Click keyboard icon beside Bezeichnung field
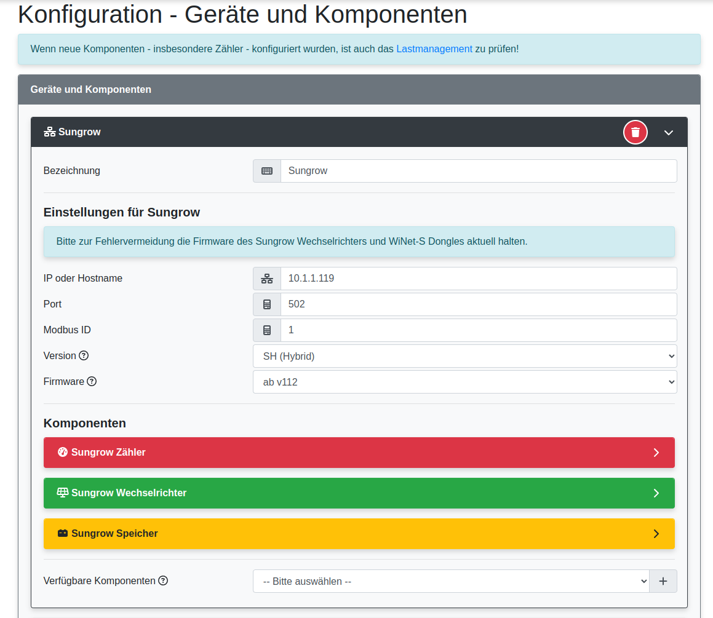Screen dimensions: 713x618 tap(267, 171)
